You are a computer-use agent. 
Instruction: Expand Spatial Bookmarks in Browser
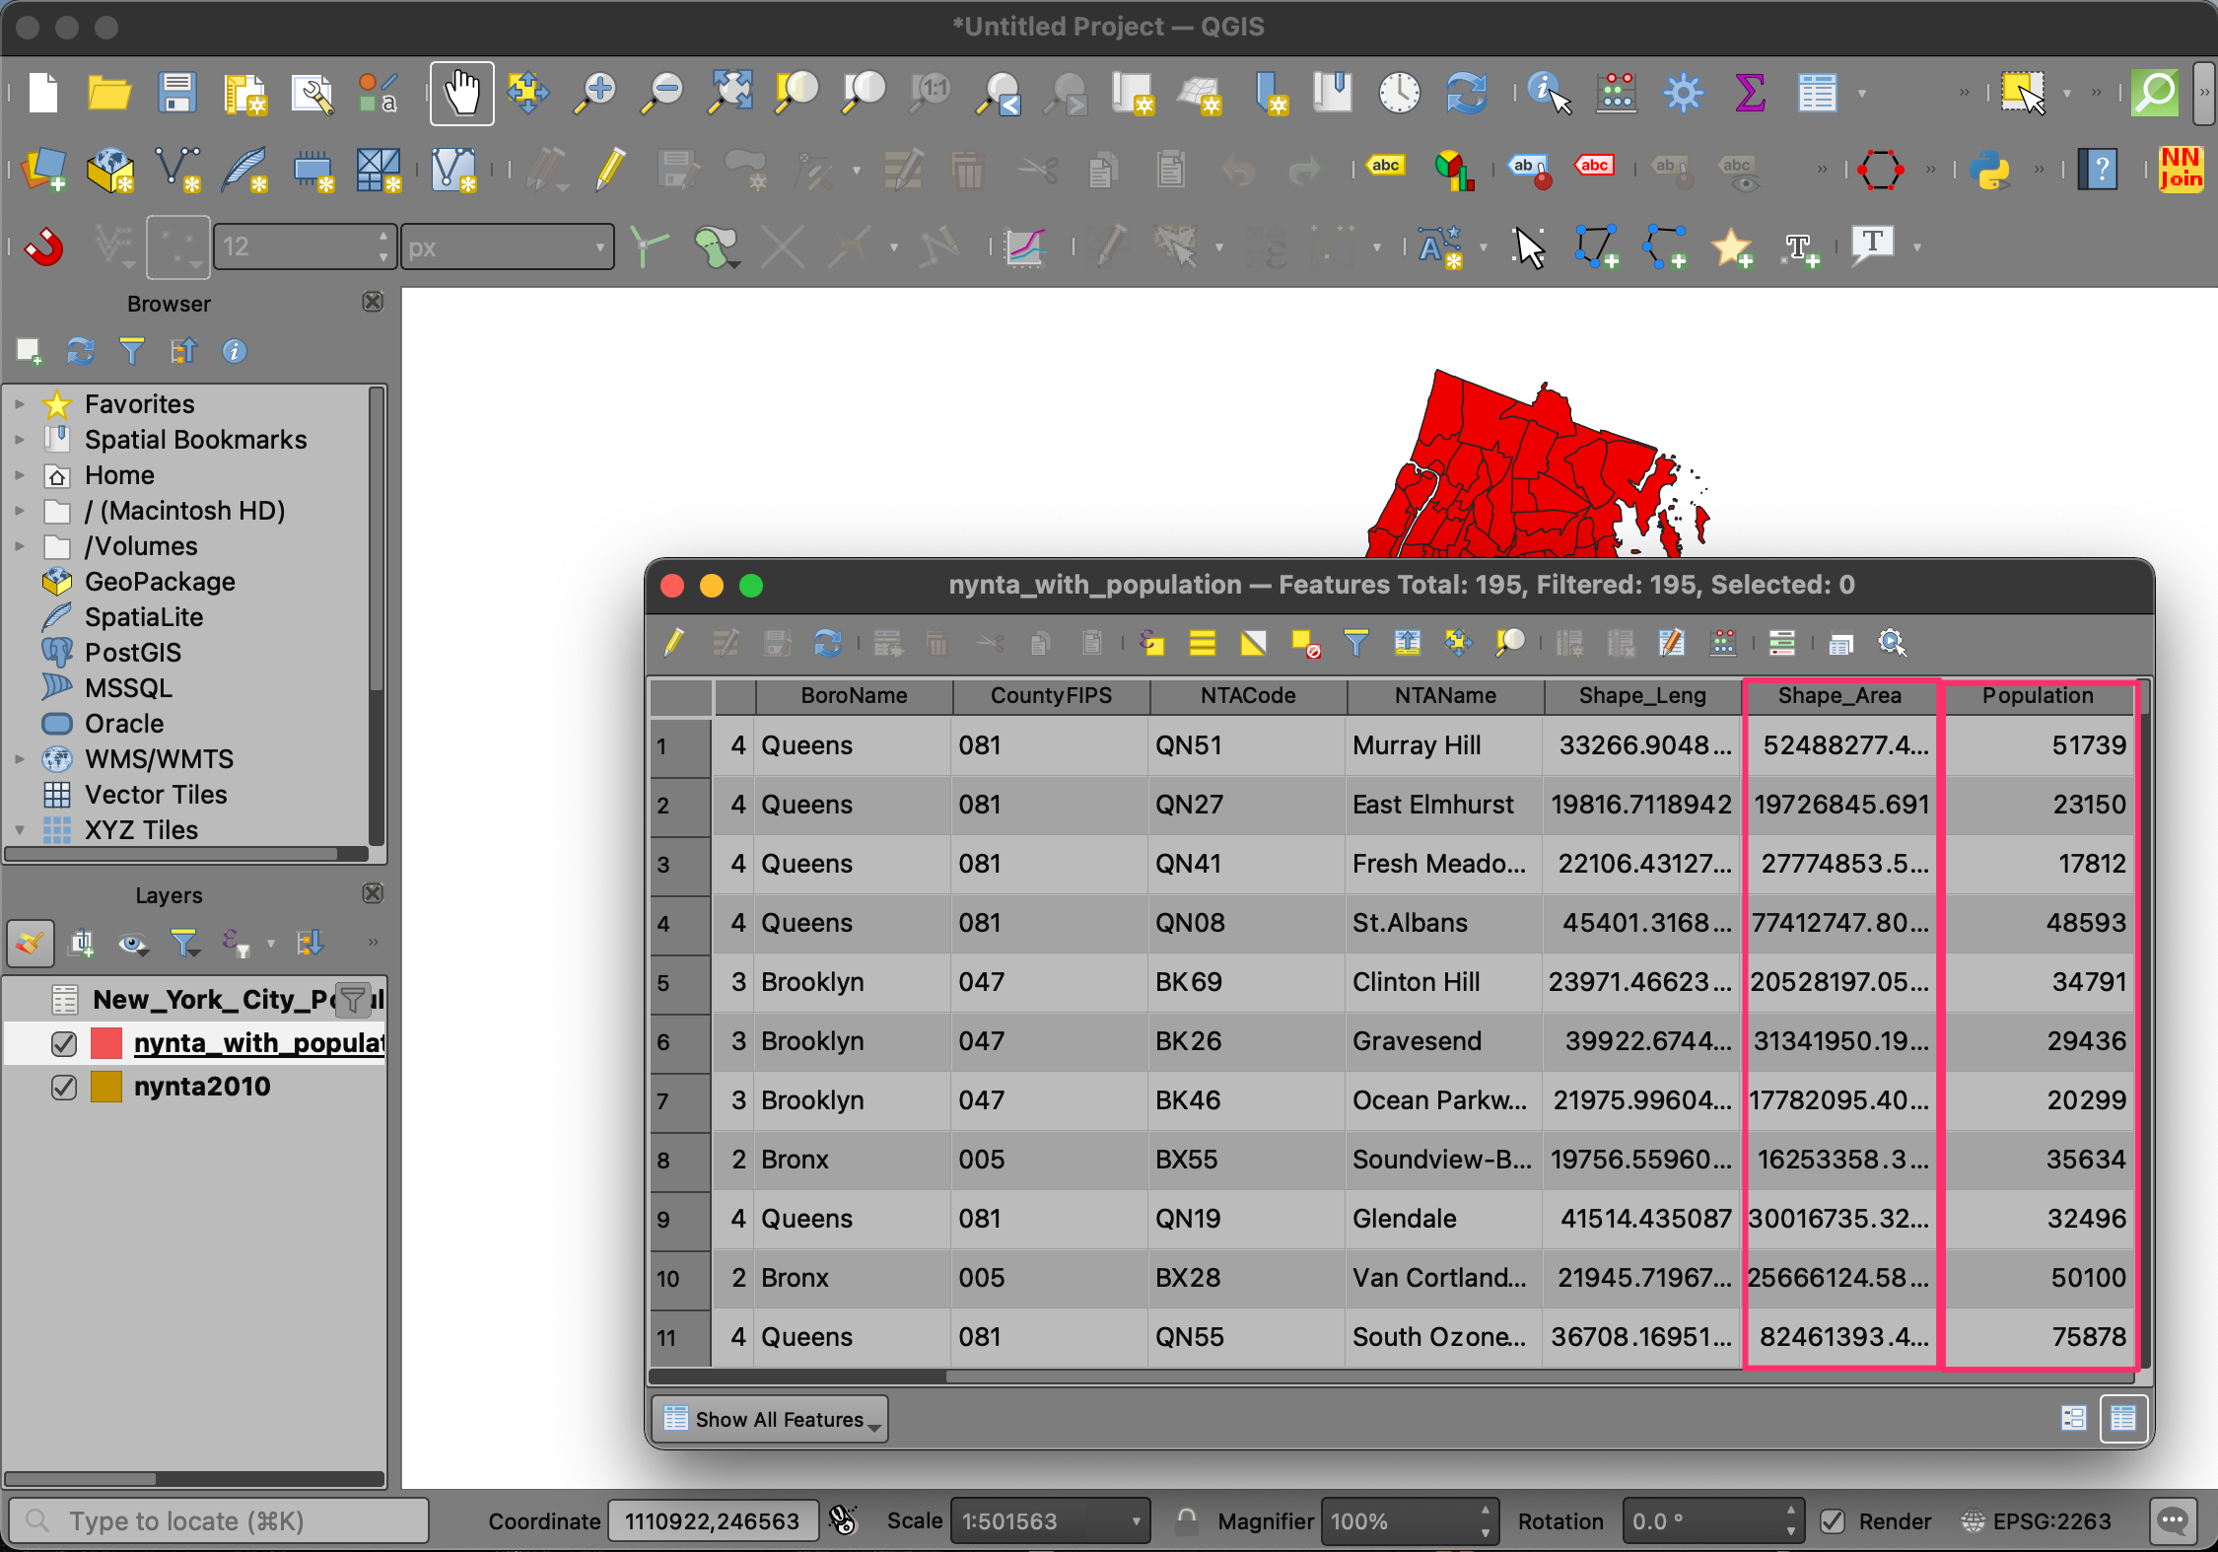coord(19,440)
